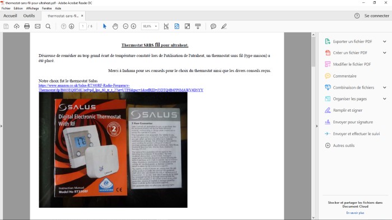Open the search magnifier tool
The image size is (392, 220).
click(x=48, y=26)
